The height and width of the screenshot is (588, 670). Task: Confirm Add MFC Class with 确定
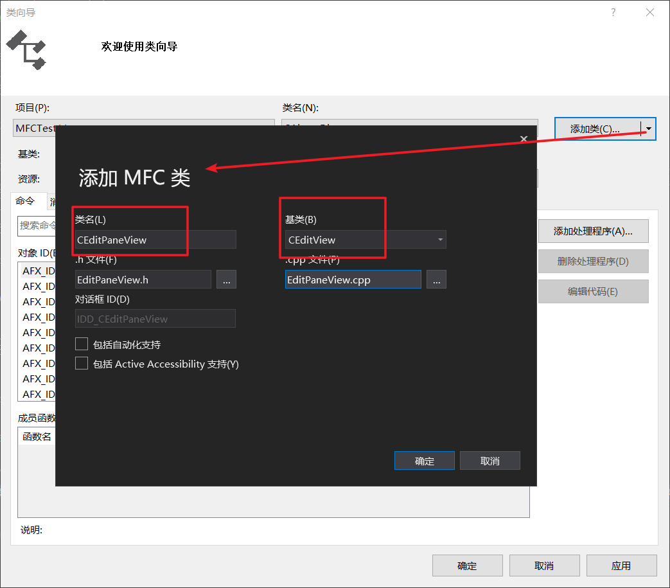point(425,461)
